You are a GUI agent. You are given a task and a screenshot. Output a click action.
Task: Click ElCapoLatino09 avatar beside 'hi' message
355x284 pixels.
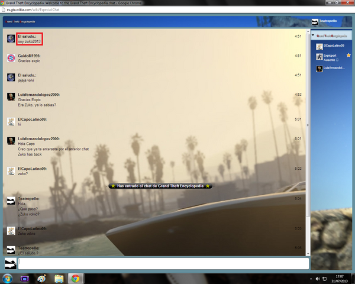point(11,122)
